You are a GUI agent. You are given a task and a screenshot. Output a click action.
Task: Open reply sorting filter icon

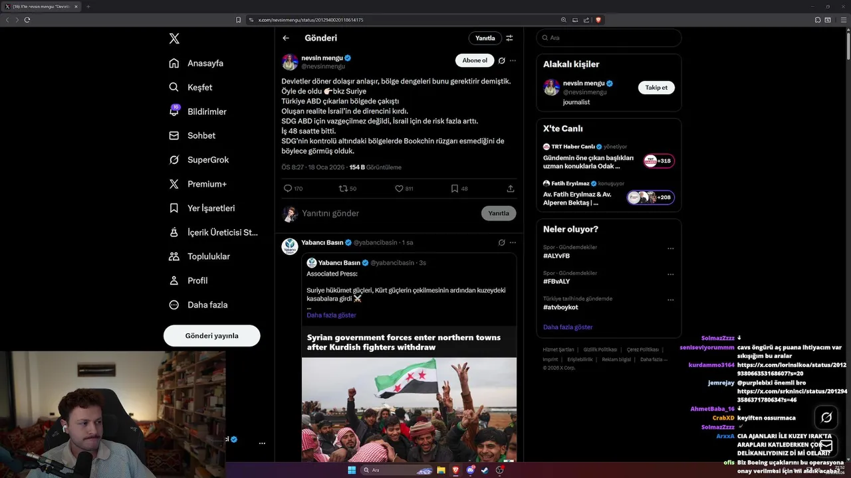[x=509, y=38]
